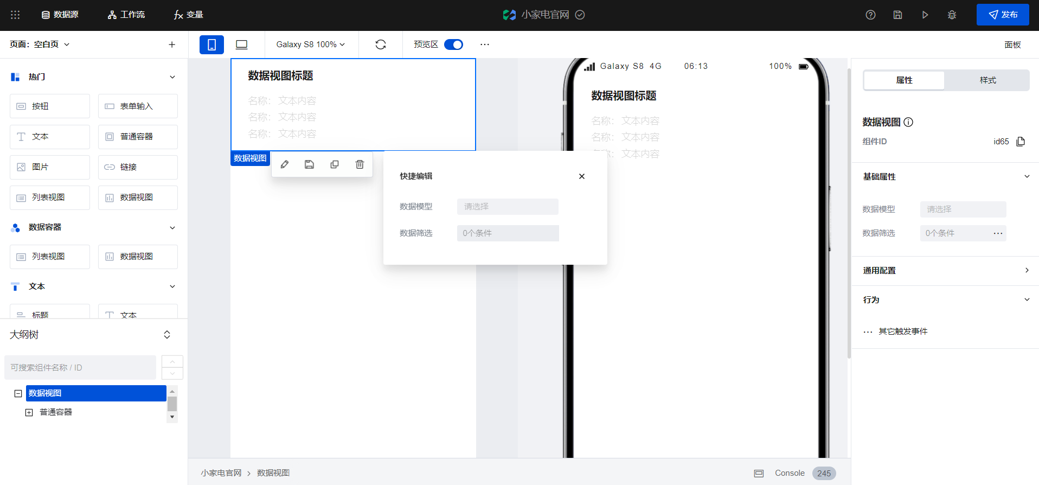Viewport: 1039px width, 485px height.
Task: Select 列表视图 under 数据容器 section
Action: [x=50, y=257]
